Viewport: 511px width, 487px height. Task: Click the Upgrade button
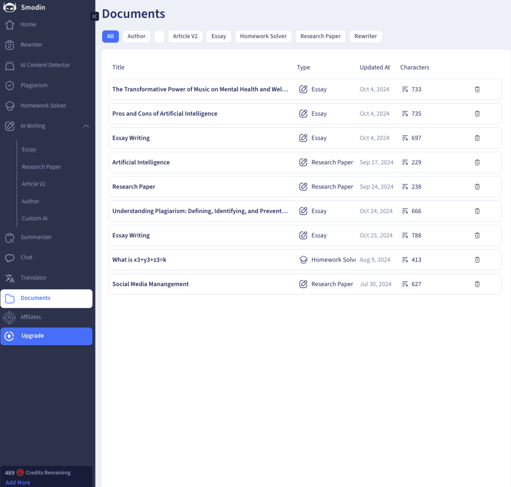point(46,336)
